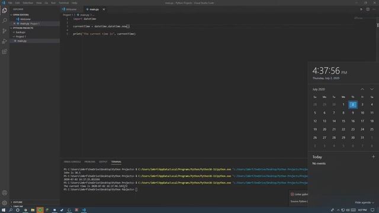
Task: Select July 20 in the calendar
Action: (x=325, y=129)
